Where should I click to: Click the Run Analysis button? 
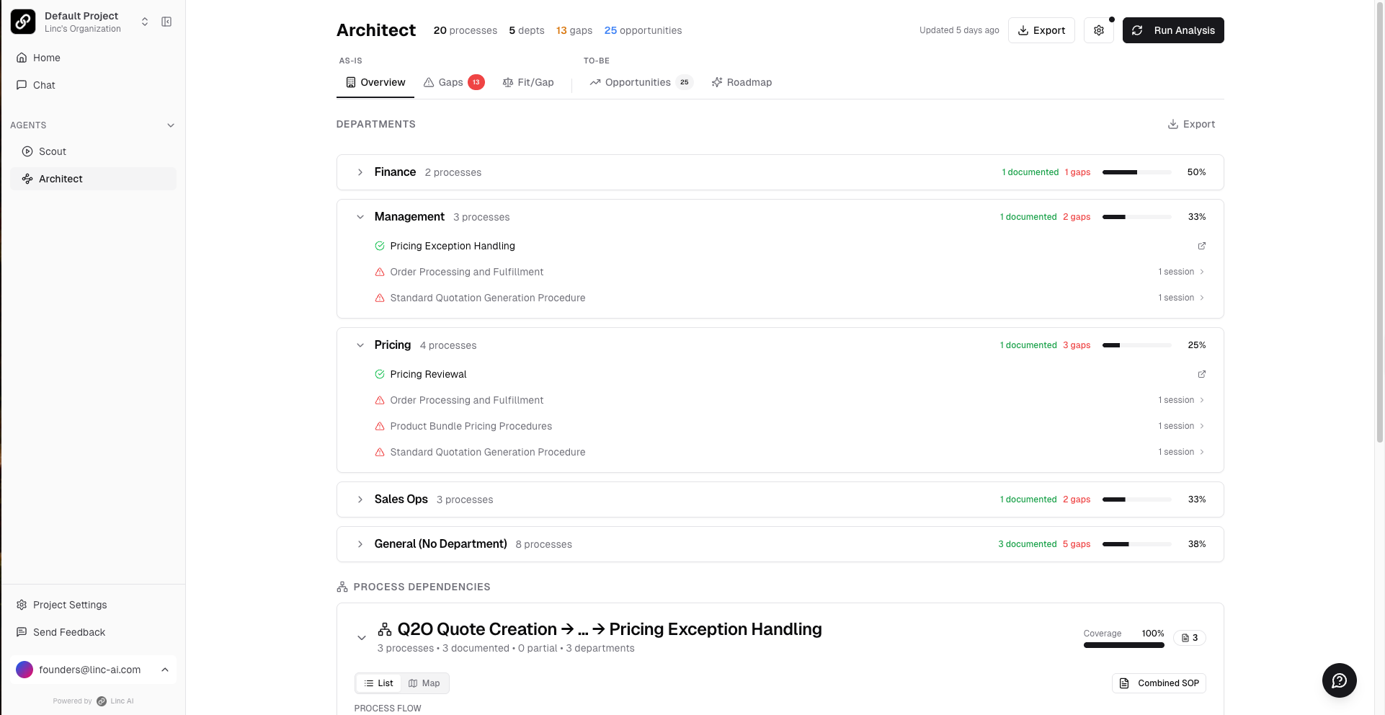pos(1172,30)
